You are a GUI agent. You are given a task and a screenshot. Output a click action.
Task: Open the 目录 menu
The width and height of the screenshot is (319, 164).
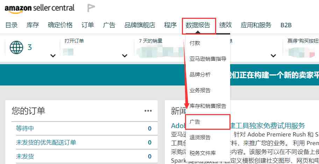click(x=12, y=25)
